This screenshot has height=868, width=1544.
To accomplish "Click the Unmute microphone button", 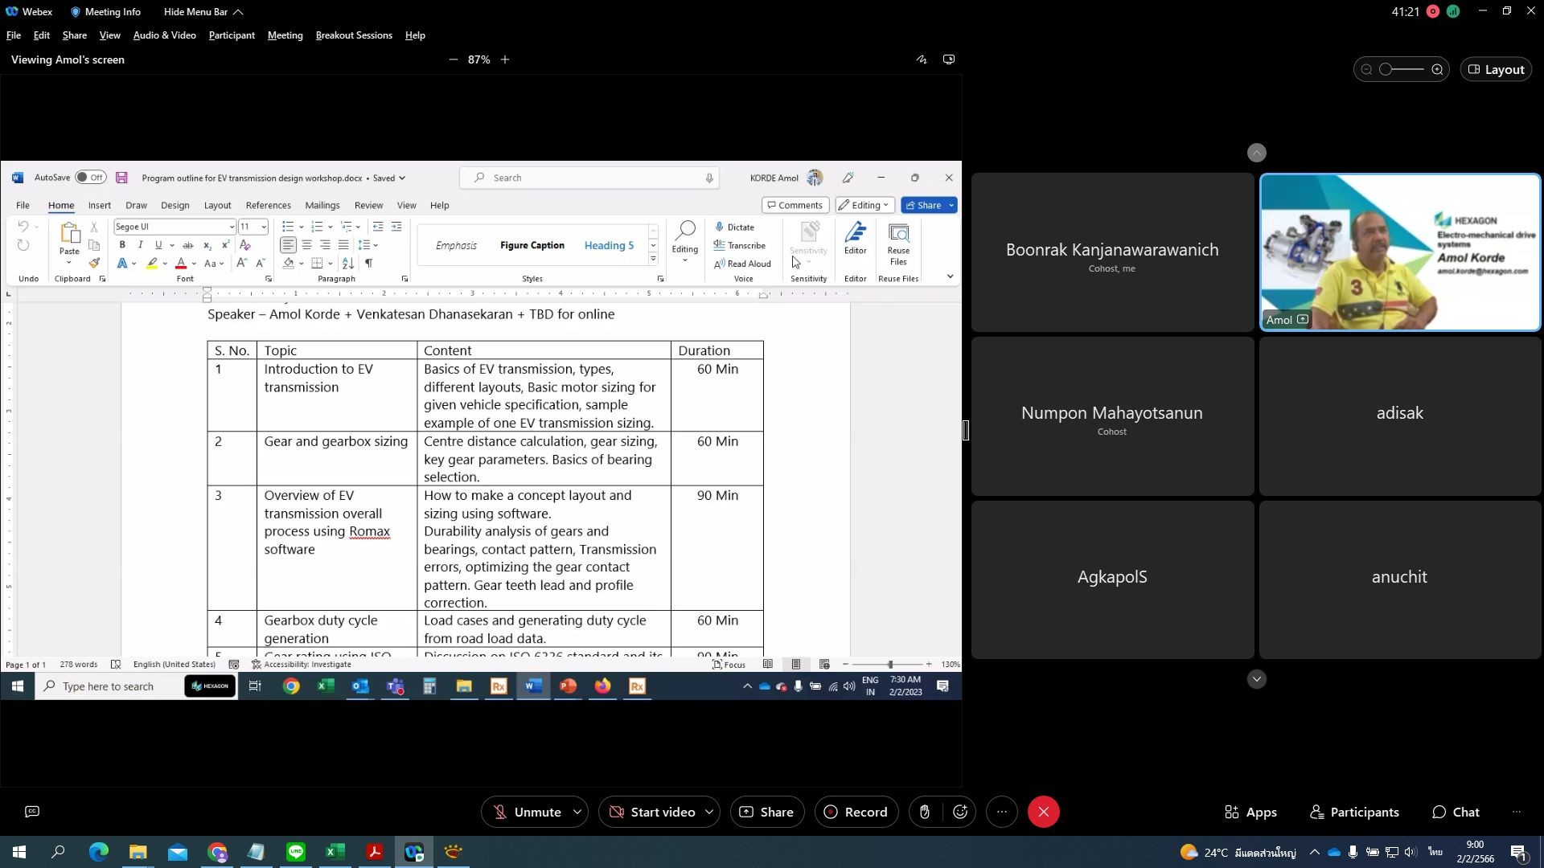I will (527, 812).
